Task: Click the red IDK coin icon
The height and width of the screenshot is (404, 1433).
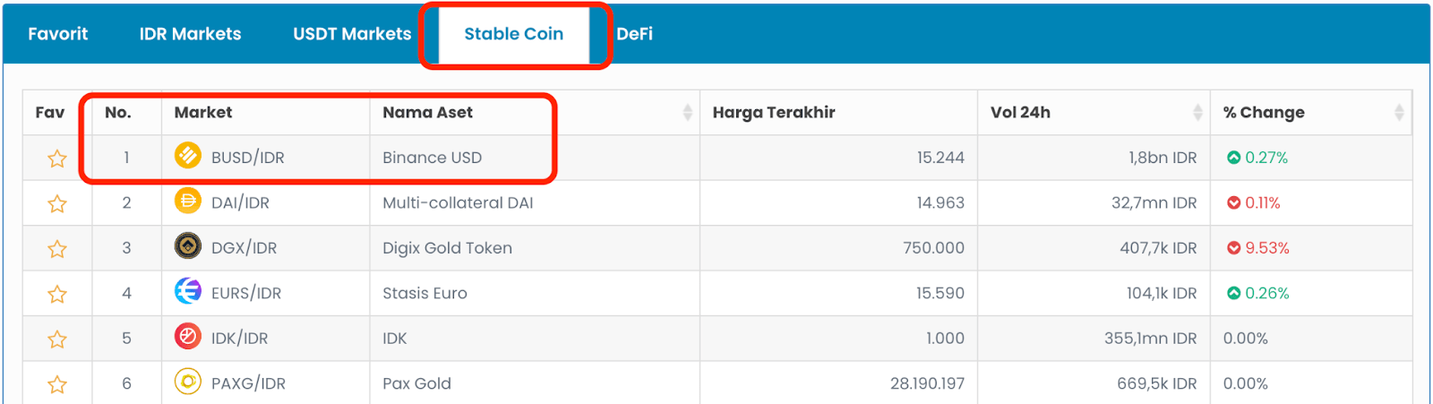Action: 188,337
